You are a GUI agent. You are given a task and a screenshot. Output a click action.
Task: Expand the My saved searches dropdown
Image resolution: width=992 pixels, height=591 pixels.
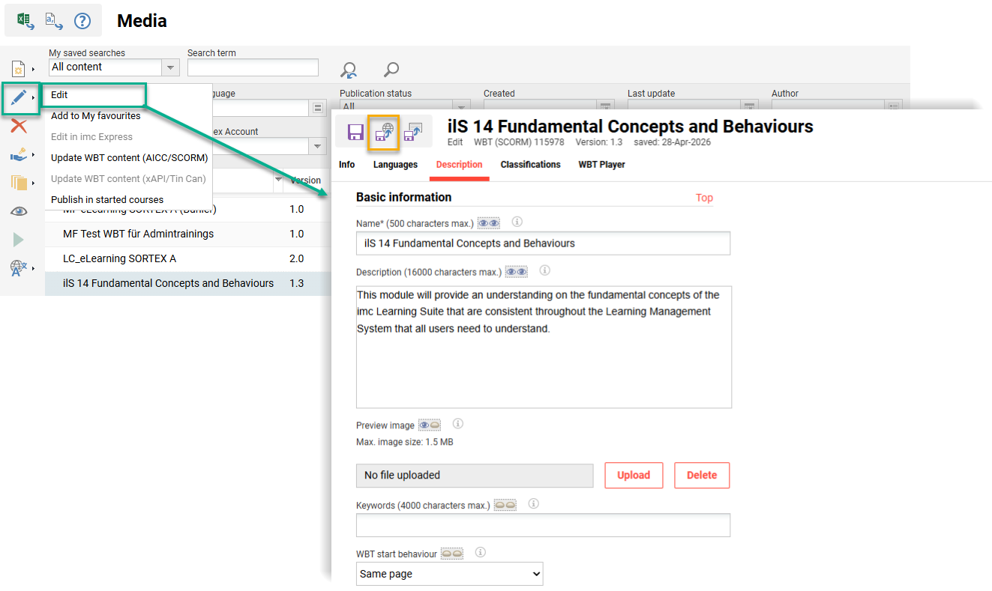coord(170,67)
